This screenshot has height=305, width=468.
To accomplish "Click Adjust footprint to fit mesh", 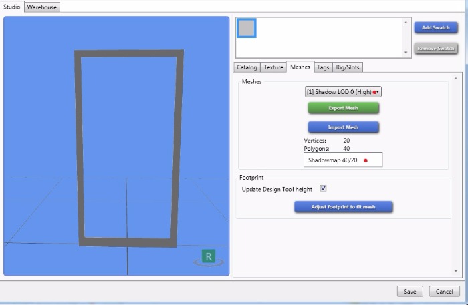I will tap(343, 207).
